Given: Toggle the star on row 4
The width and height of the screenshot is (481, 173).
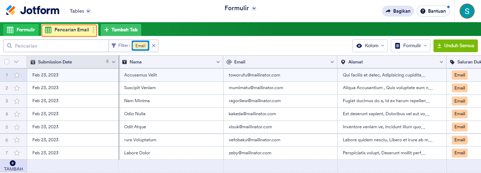Looking at the screenshot, I should click(17, 114).
